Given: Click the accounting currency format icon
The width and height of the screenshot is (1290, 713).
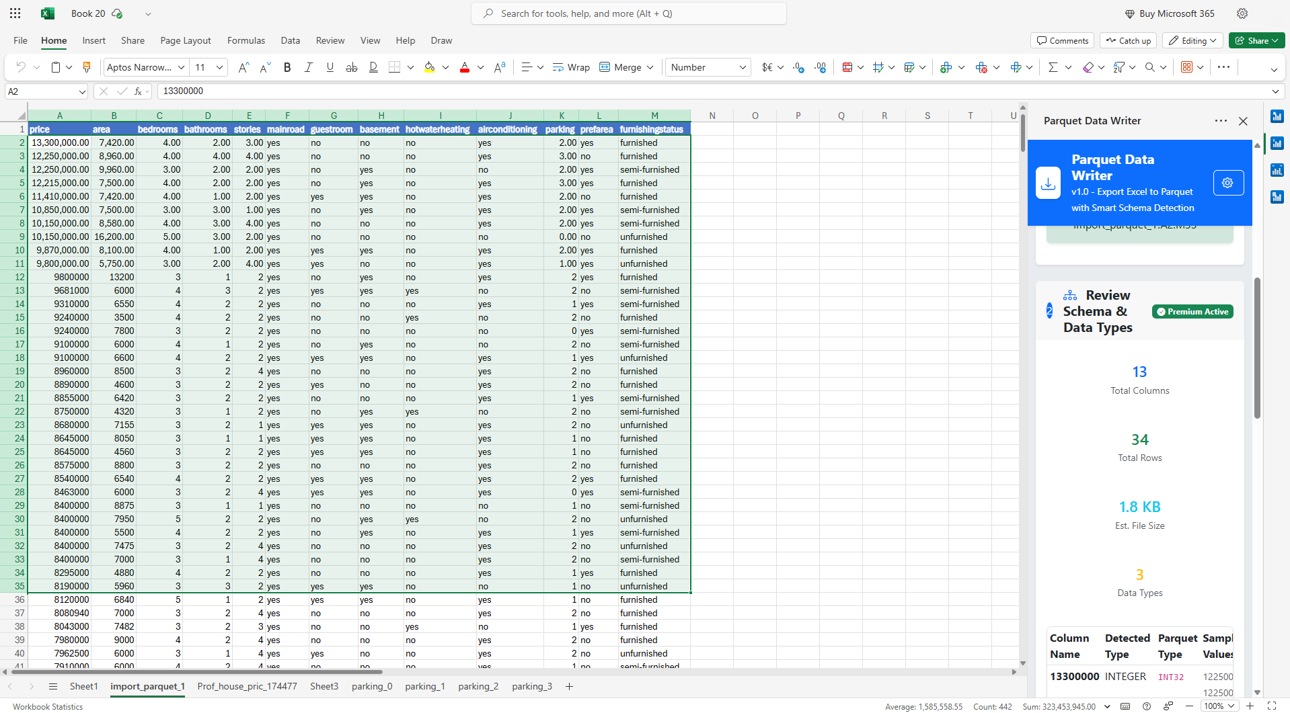Looking at the screenshot, I should [767, 67].
